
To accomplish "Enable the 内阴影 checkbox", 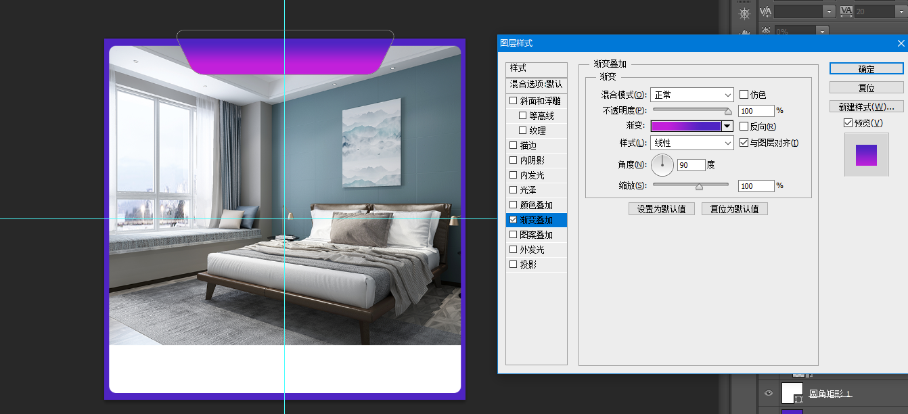I will coord(513,160).
